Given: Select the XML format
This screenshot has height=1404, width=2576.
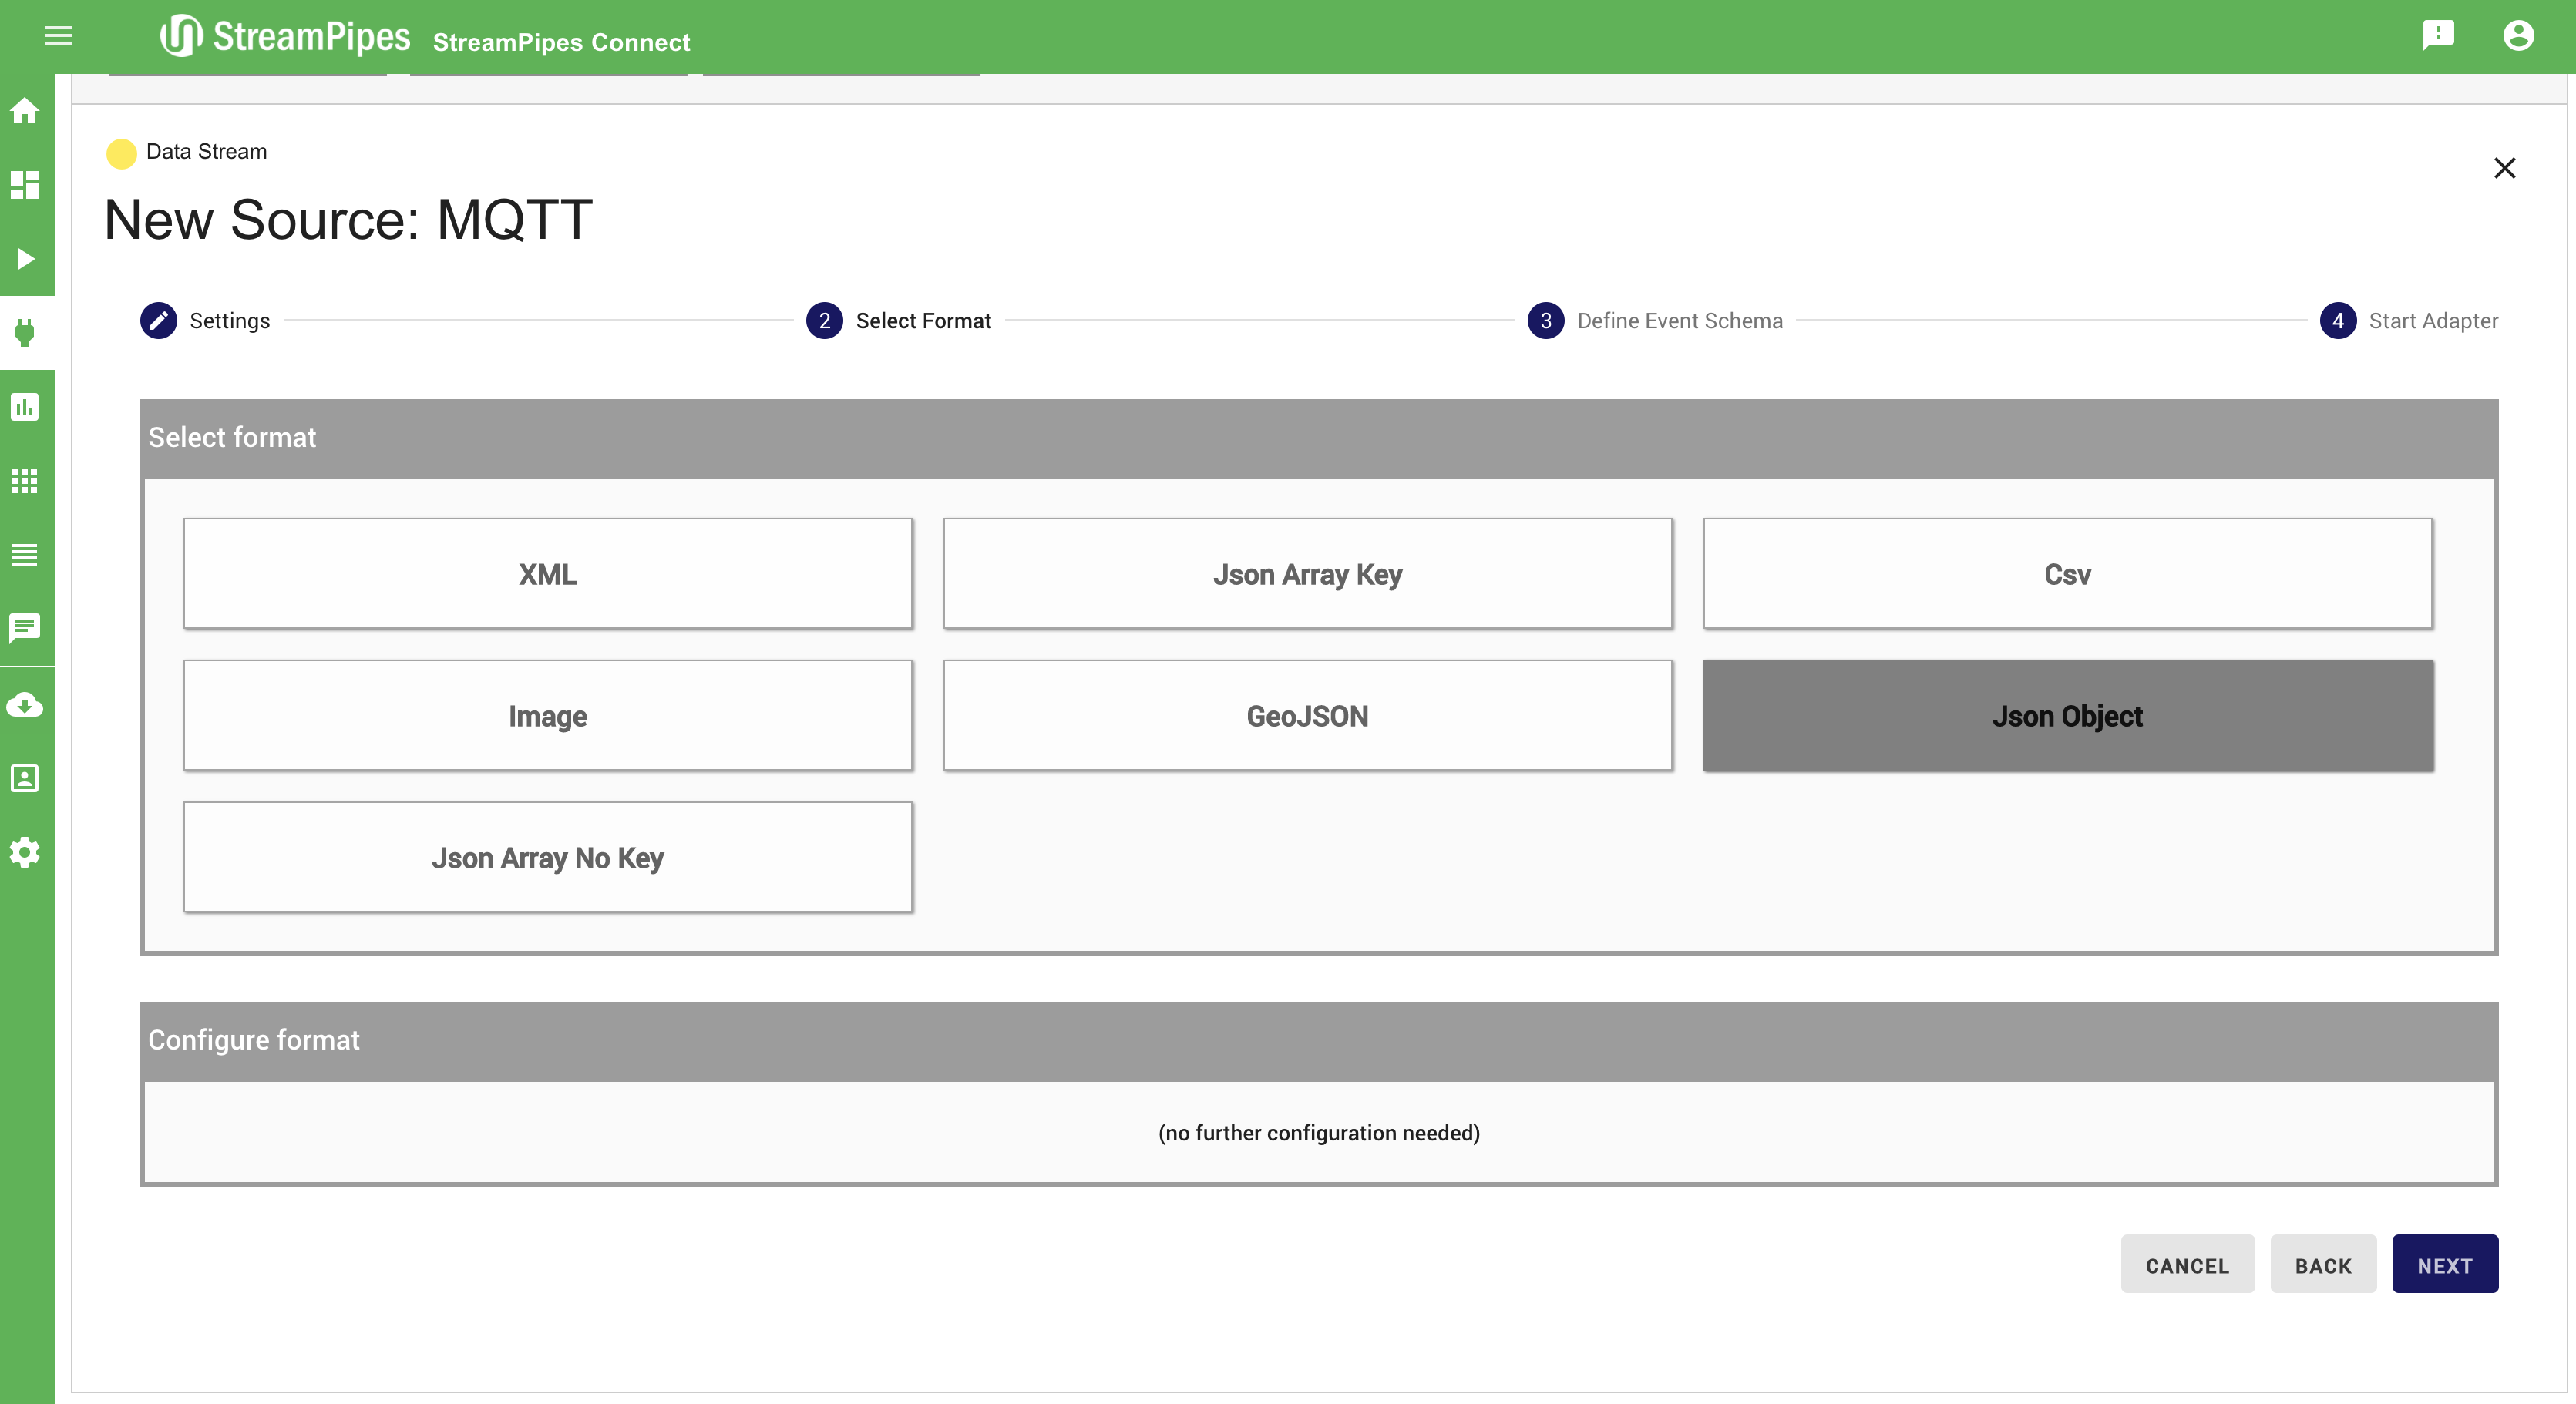Looking at the screenshot, I should 547,574.
